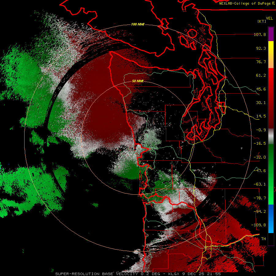
Task: Select the 92.3 legend value
Action: (x=261, y=48)
